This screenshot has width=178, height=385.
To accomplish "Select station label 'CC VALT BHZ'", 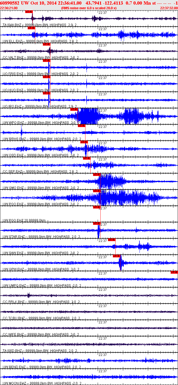I will (13, 58).
